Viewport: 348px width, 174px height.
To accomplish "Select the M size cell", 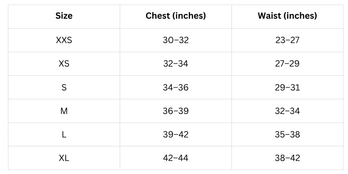I will pos(64,111).
